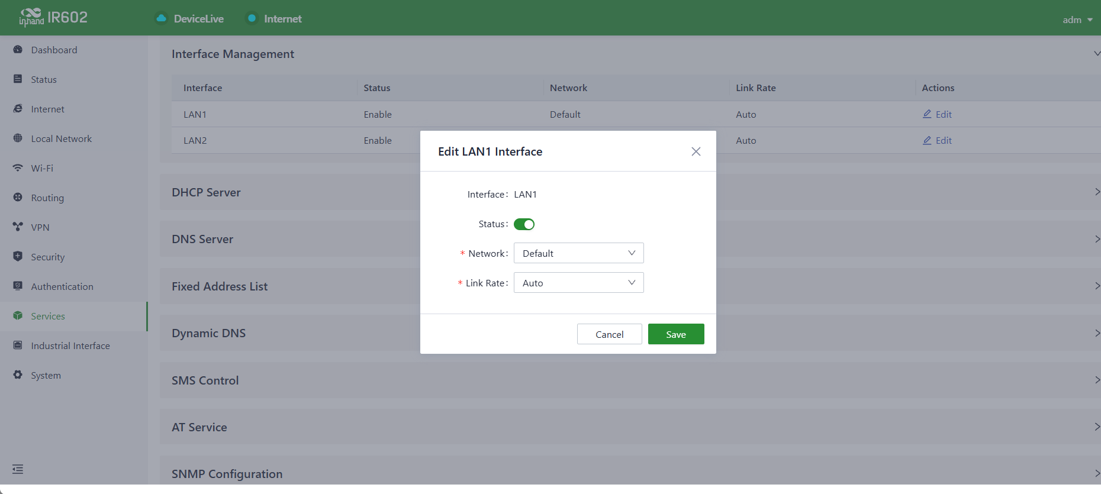This screenshot has width=1101, height=494.
Task: Edit the LAN1 interface row
Action: click(937, 114)
